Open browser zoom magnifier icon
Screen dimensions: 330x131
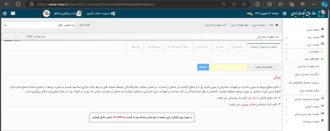coord(224,4)
